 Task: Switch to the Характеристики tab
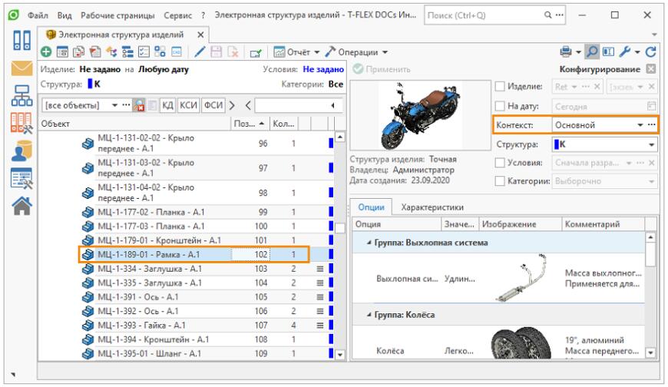pyautogui.click(x=432, y=207)
